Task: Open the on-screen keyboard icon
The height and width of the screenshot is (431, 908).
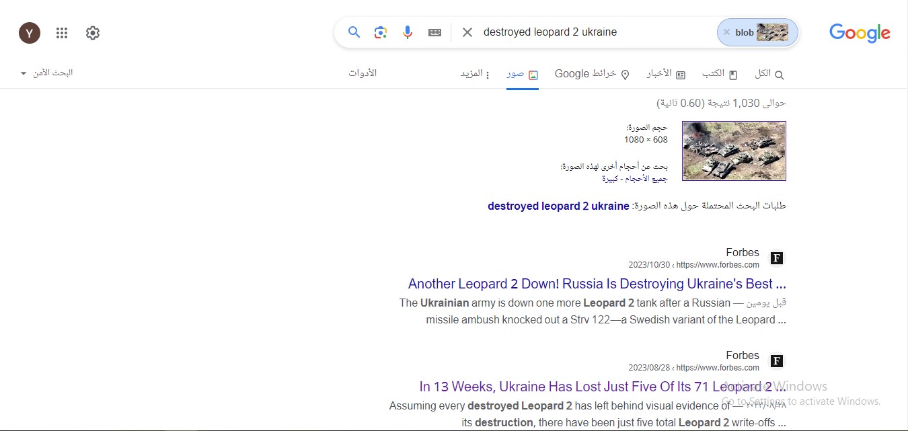Action: [435, 32]
